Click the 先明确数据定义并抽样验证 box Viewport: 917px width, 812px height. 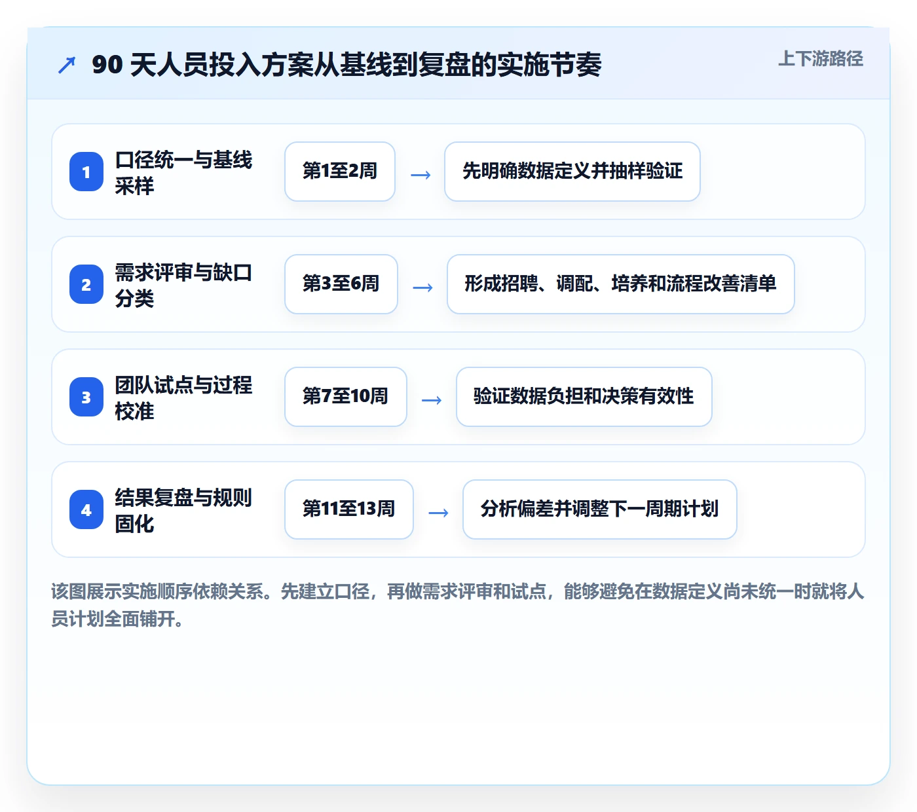tap(572, 172)
